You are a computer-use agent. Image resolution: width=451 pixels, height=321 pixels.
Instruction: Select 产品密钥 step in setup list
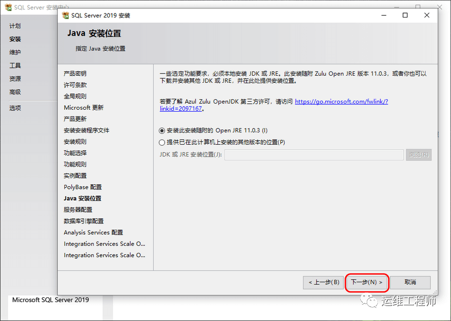click(x=75, y=74)
